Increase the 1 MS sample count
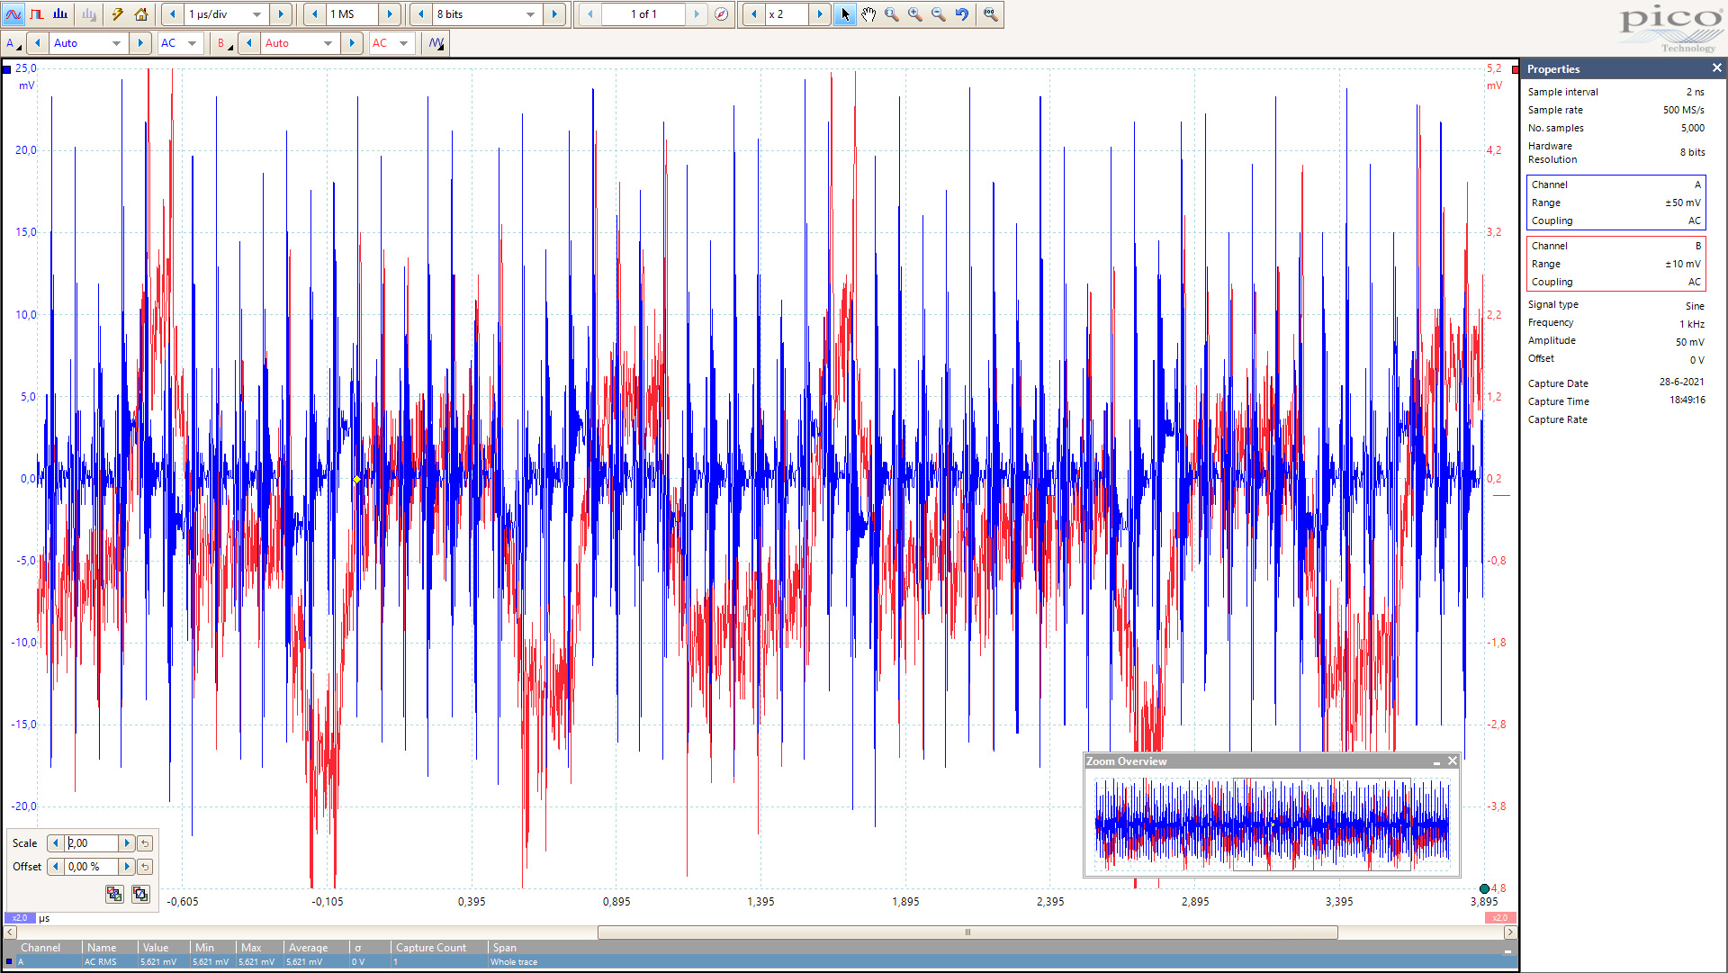The image size is (1728, 973). (x=390, y=14)
